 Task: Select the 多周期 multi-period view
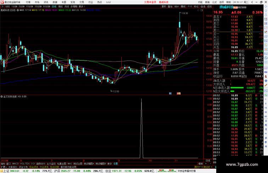tap(74, 6)
